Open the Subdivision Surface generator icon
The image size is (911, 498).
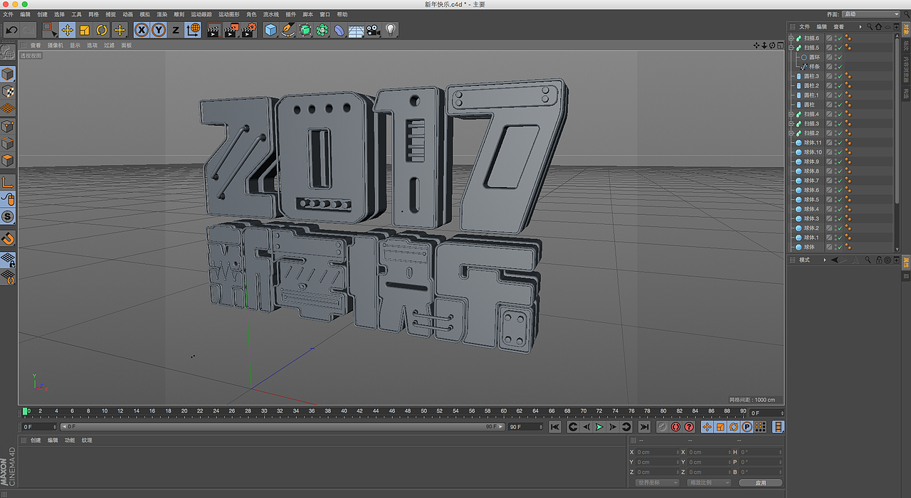305,30
